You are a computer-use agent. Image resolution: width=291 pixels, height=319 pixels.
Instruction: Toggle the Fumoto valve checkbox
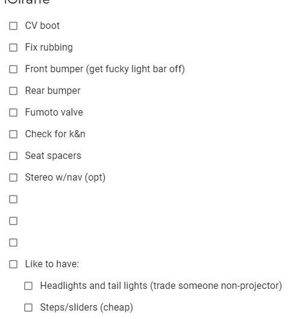click(13, 113)
